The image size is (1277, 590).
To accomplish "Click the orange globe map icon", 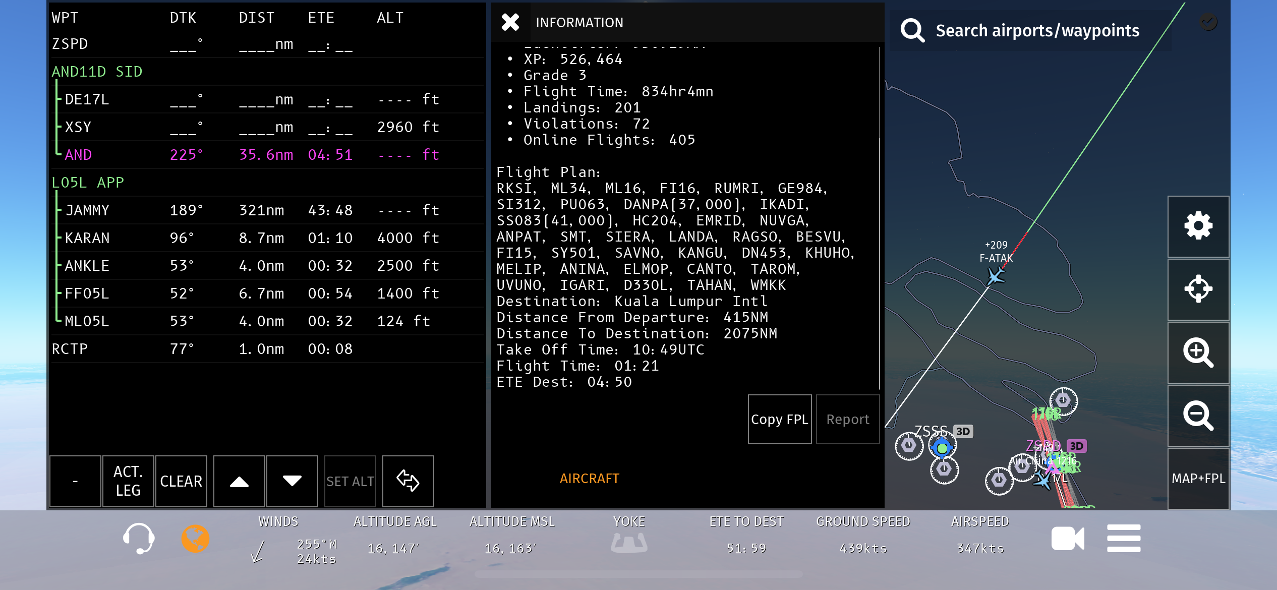I will point(195,539).
